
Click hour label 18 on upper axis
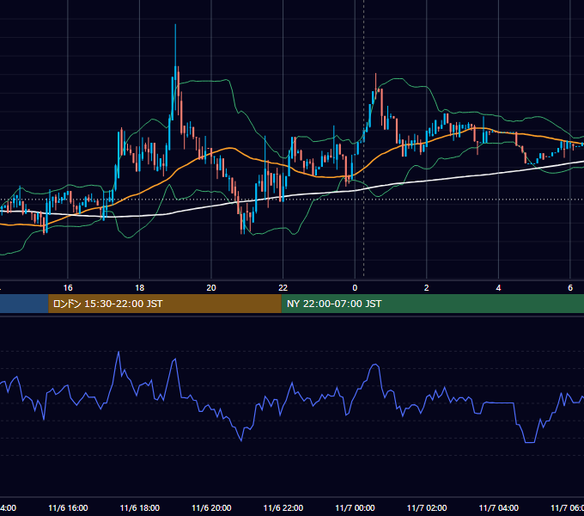(140, 288)
